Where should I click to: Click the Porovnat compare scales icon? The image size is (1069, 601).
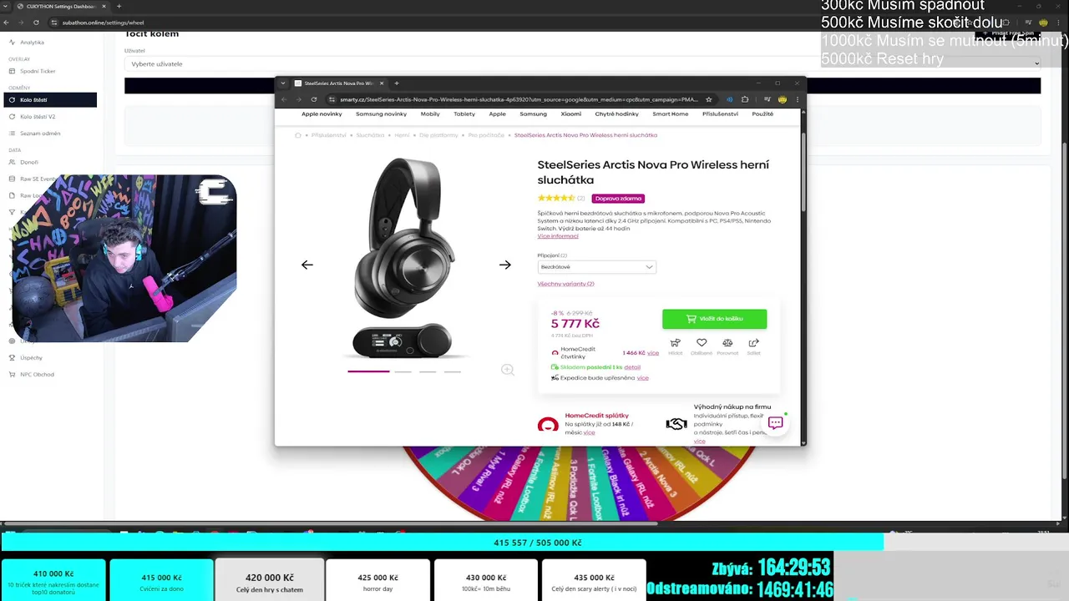[727, 343]
